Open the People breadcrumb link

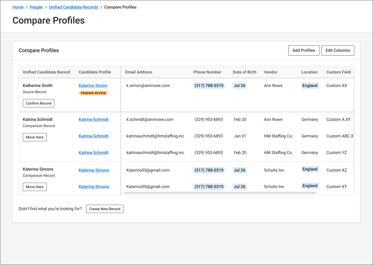coord(36,7)
